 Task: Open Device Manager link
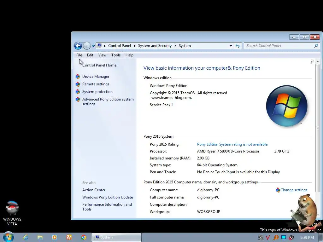click(x=96, y=77)
